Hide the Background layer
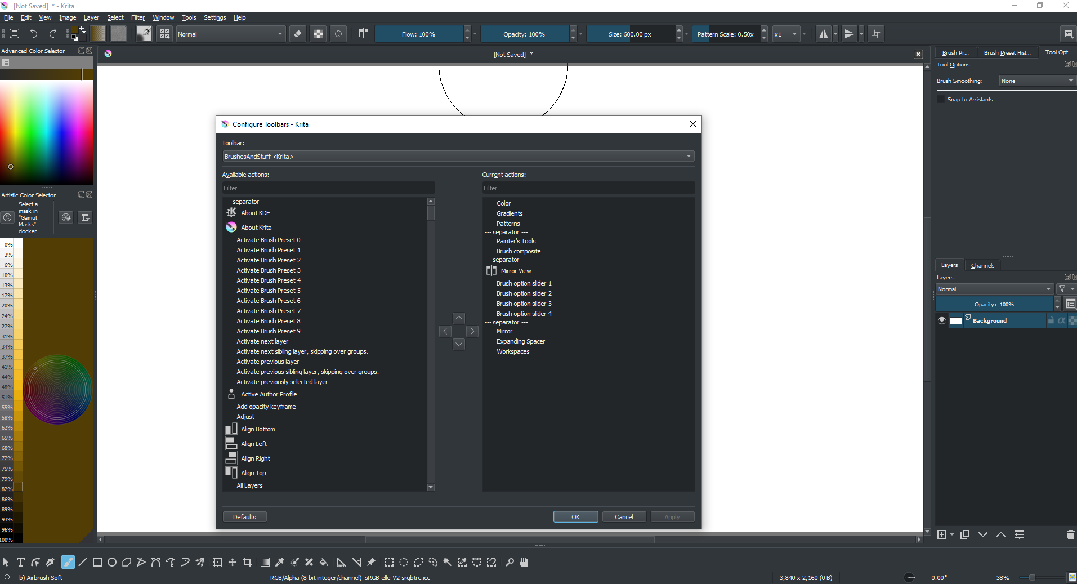The height and width of the screenshot is (584, 1077). pyautogui.click(x=941, y=320)
